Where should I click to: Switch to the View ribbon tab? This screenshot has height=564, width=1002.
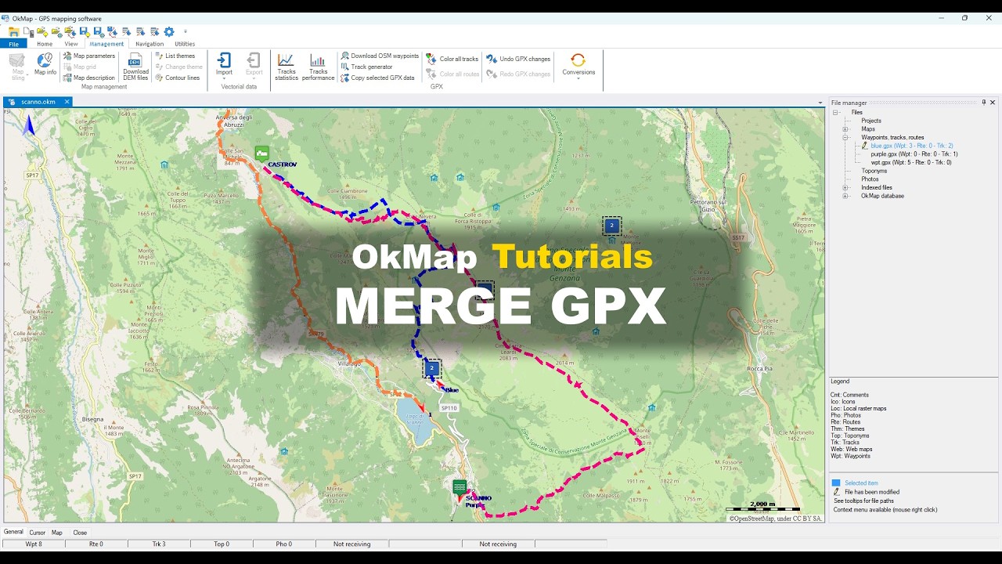71,44
